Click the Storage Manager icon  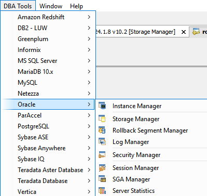pos(102,119)
